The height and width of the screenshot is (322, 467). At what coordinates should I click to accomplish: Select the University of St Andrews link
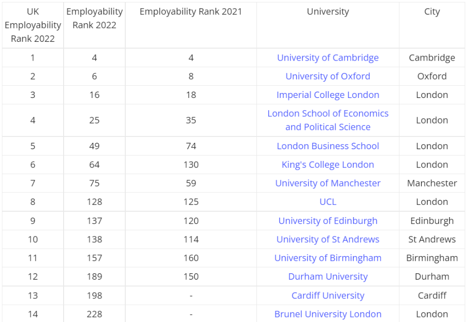327,240
